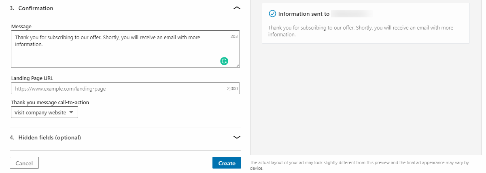Image resolution: width=486 pixels, height=173 pixels.
Task: Click the 4. Hidden fields (optional) heading
Action: [45, 137]
